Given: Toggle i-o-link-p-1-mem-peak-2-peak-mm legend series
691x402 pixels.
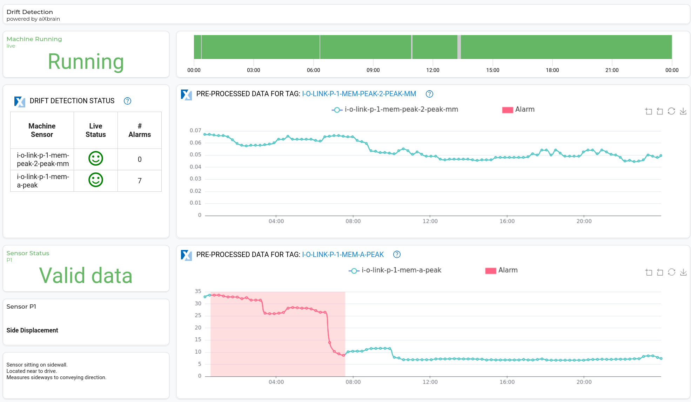Looking at the screenshot, I should point(395,110).
